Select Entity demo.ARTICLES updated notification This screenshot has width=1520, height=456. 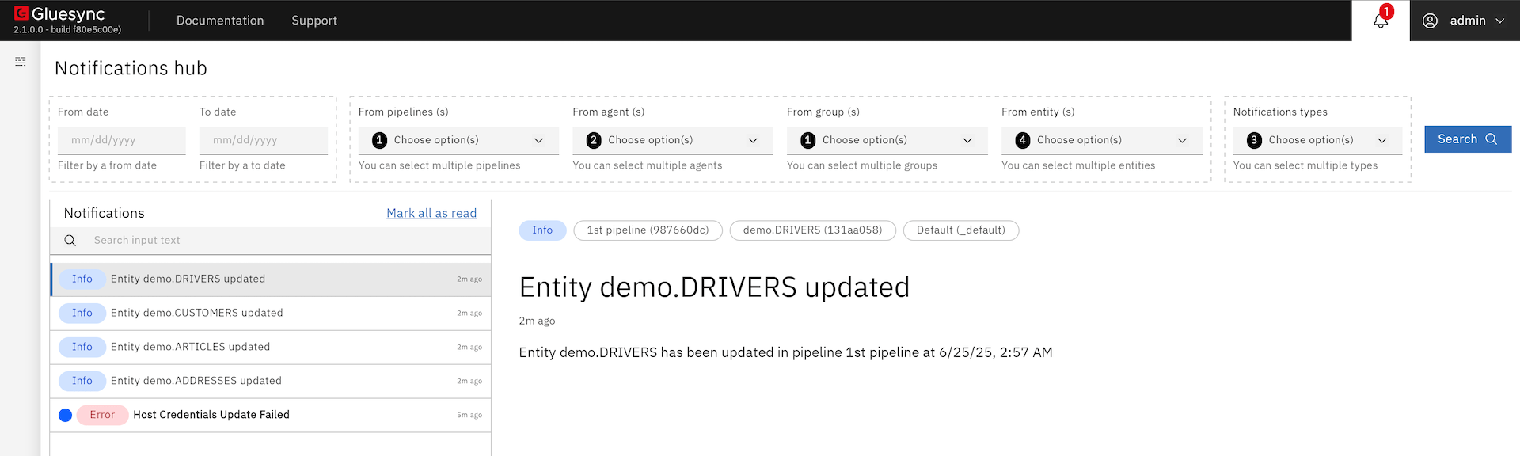tap(270, 348)
